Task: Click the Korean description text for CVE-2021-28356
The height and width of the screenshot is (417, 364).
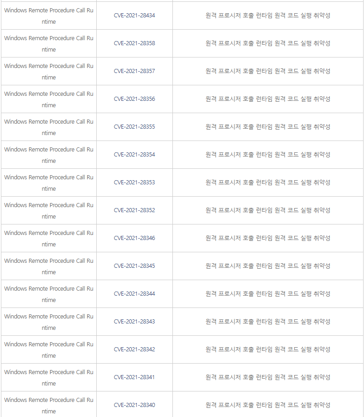Action: (x=268, y=99)
